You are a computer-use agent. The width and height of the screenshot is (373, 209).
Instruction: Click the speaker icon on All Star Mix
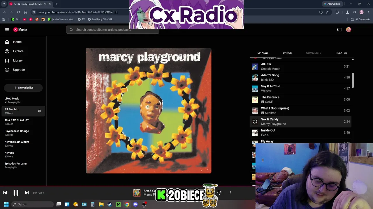tap(40, 111)
